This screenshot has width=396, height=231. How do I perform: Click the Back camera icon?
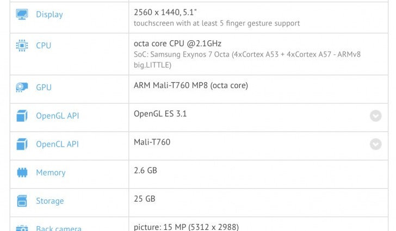(x=22, y=228)
